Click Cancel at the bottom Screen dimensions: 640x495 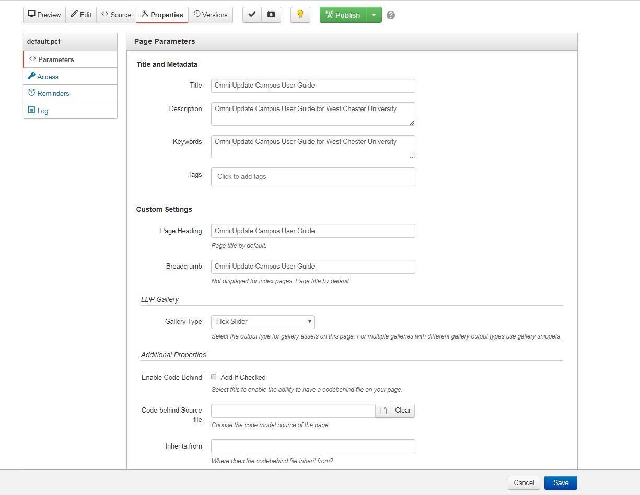[x=523, y=482]
